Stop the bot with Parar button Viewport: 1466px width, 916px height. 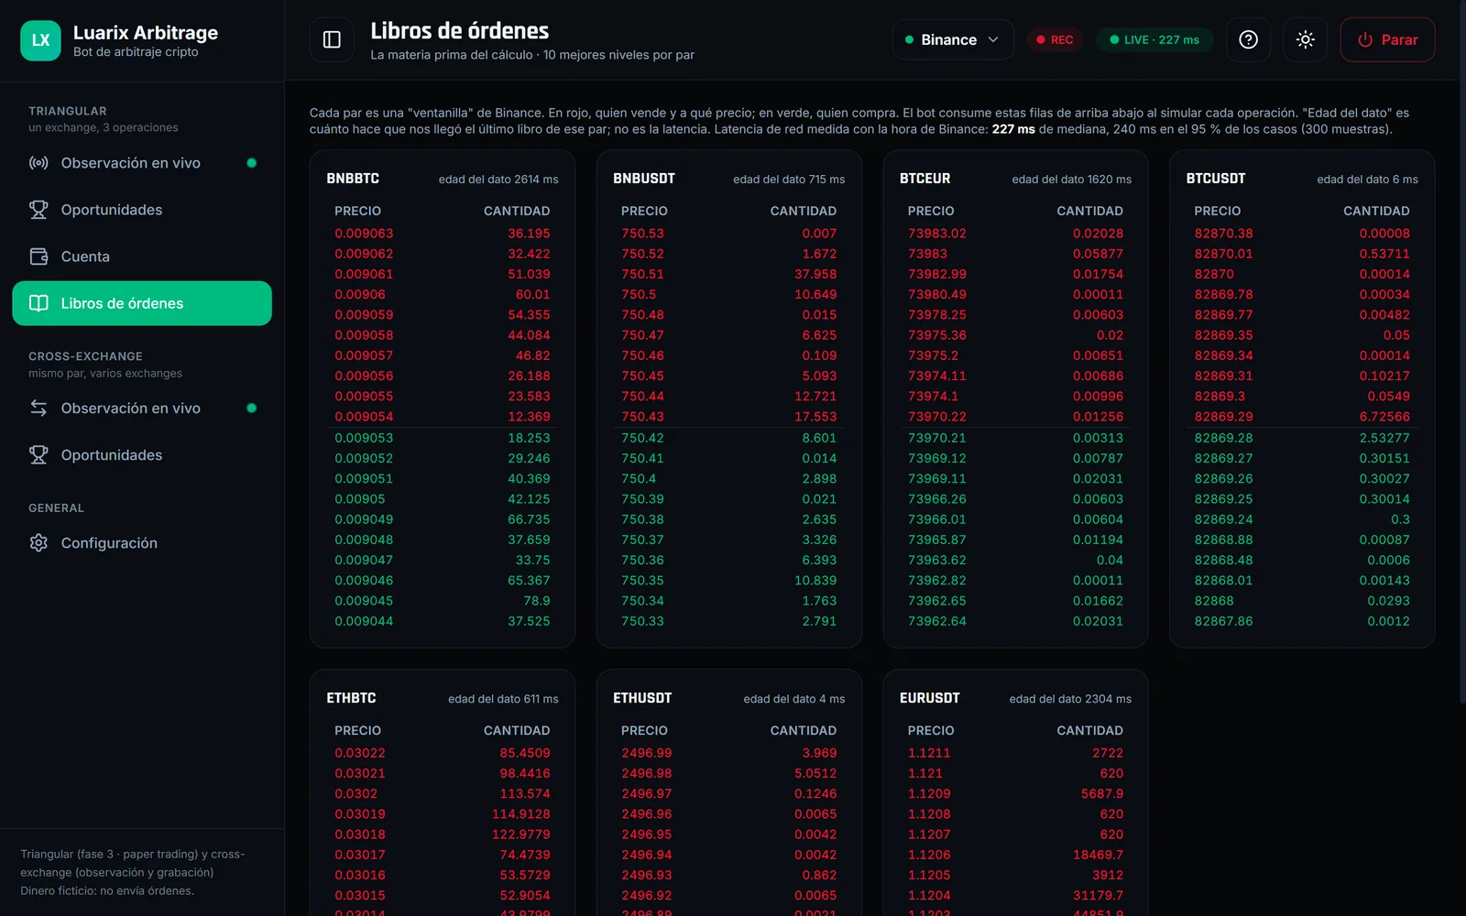click(1387, 39)
